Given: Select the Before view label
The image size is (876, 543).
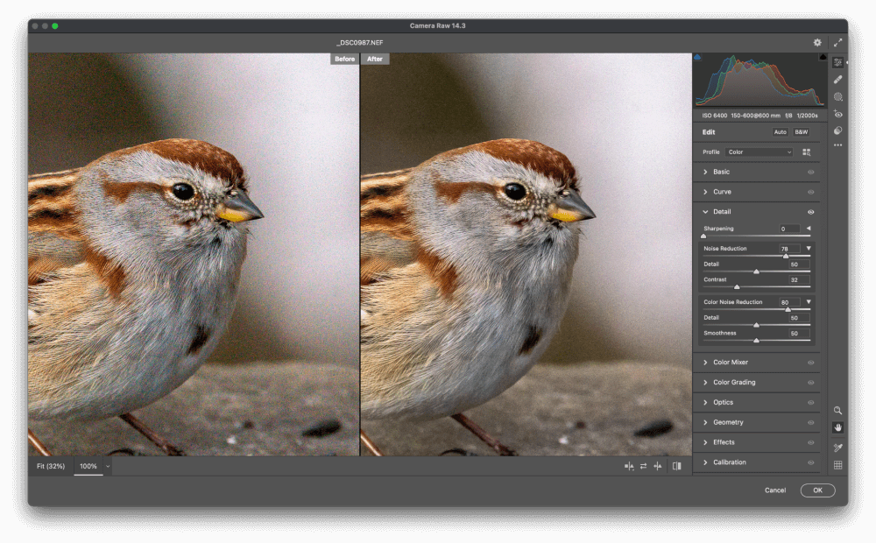Looking at the screenshot, I should coord(344,60).
